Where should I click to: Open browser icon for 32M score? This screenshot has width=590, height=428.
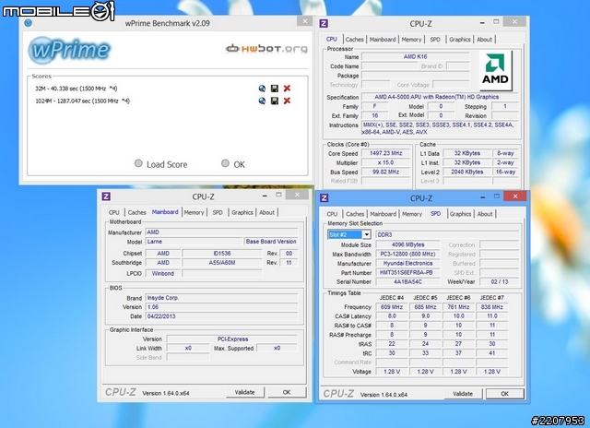262,89
